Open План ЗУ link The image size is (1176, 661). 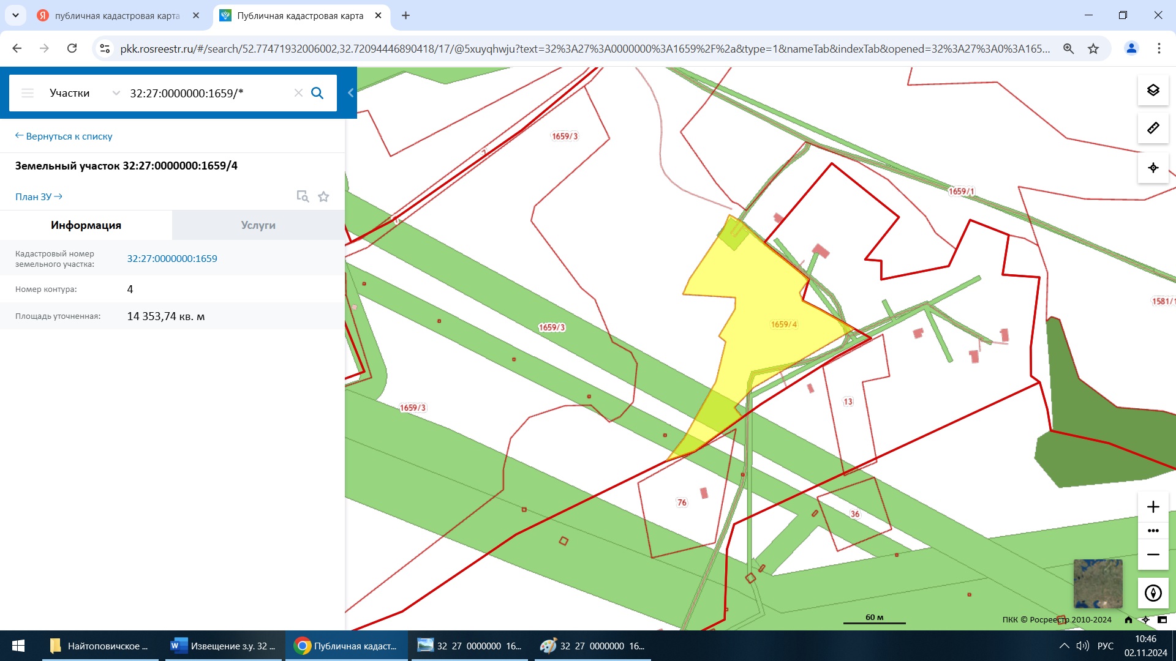pyautogui.click(x=39, y=196)
